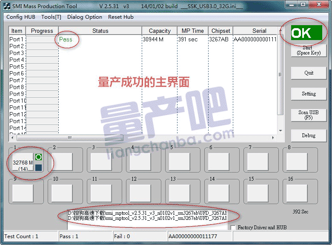This screenshot has height=245, width=332.
Task: Open the Setting button
Action: (x=309, y=94)
